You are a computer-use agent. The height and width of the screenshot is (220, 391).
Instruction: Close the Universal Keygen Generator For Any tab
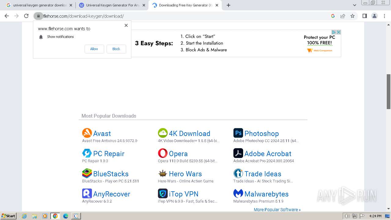(144, 5)
